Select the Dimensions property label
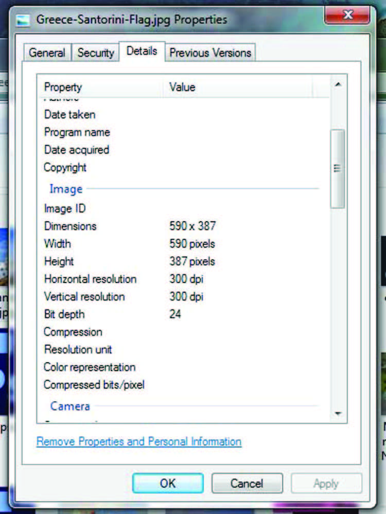 click(70, 226)
